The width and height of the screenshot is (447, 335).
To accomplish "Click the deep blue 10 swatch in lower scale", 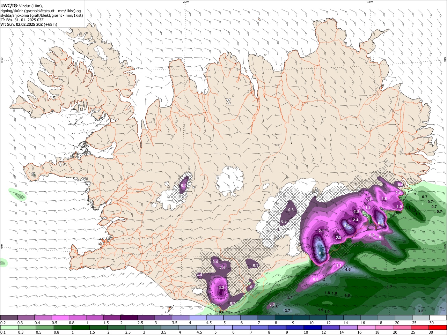I will point(313,327).
